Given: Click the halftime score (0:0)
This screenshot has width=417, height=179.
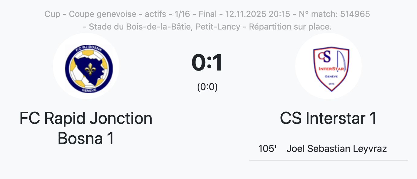Looking at the screenshot, I should [207, 87].
